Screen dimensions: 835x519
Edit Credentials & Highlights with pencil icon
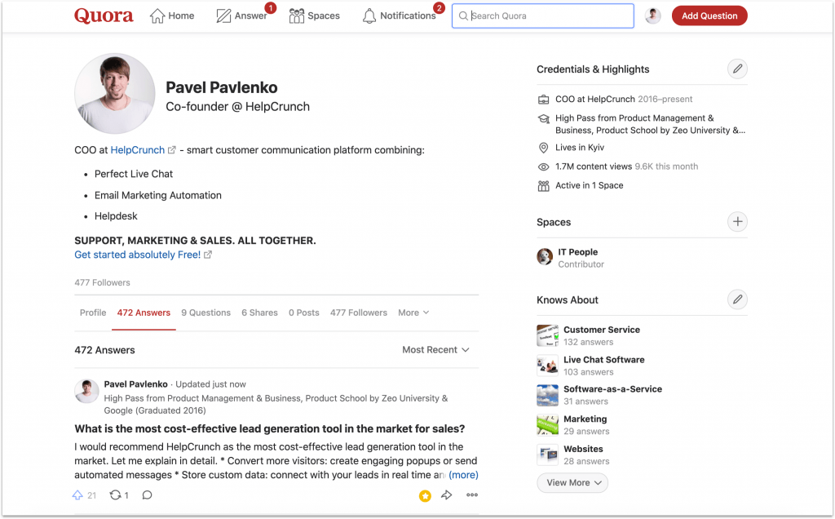point(737,69)
